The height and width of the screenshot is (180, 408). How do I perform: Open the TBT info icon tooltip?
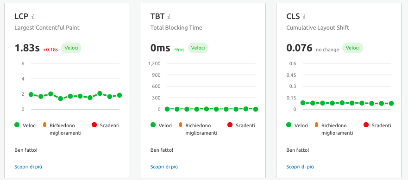tap(169, 17)
